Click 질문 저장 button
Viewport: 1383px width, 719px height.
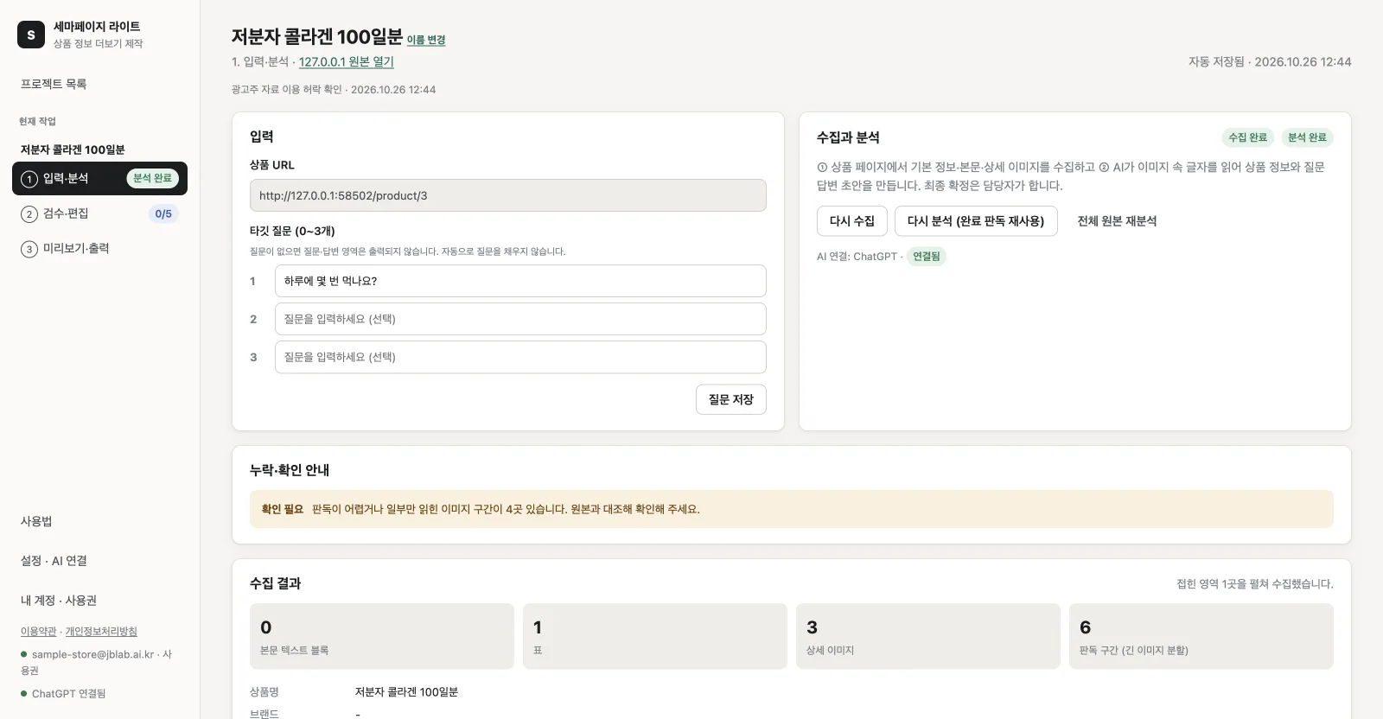(731, 399)
